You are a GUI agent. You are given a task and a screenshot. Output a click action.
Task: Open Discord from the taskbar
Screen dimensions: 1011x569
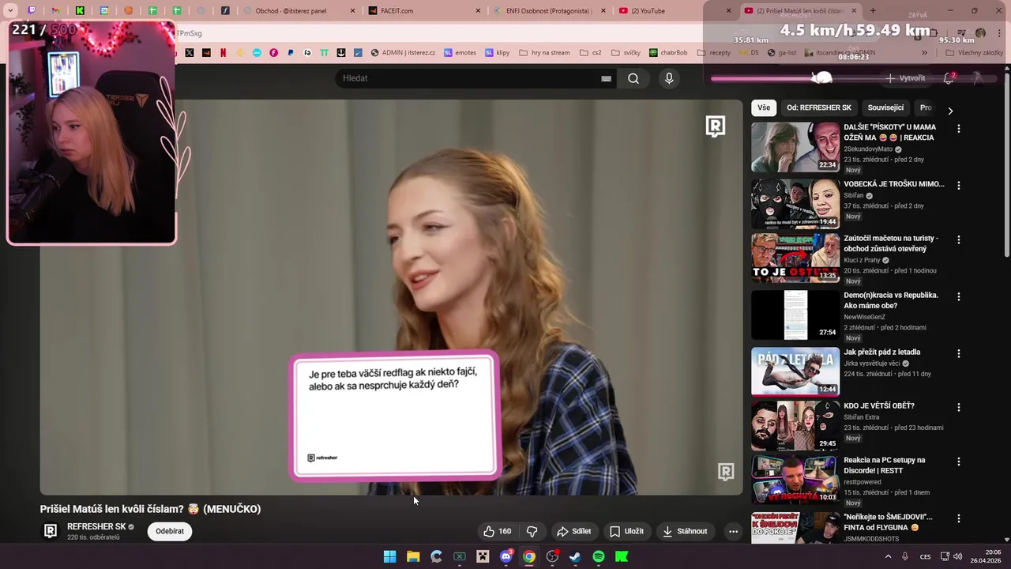pyautogui.click(x=506, y=556)
